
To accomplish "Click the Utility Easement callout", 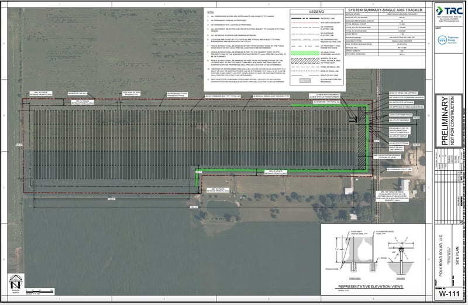I will coord(400,121).
